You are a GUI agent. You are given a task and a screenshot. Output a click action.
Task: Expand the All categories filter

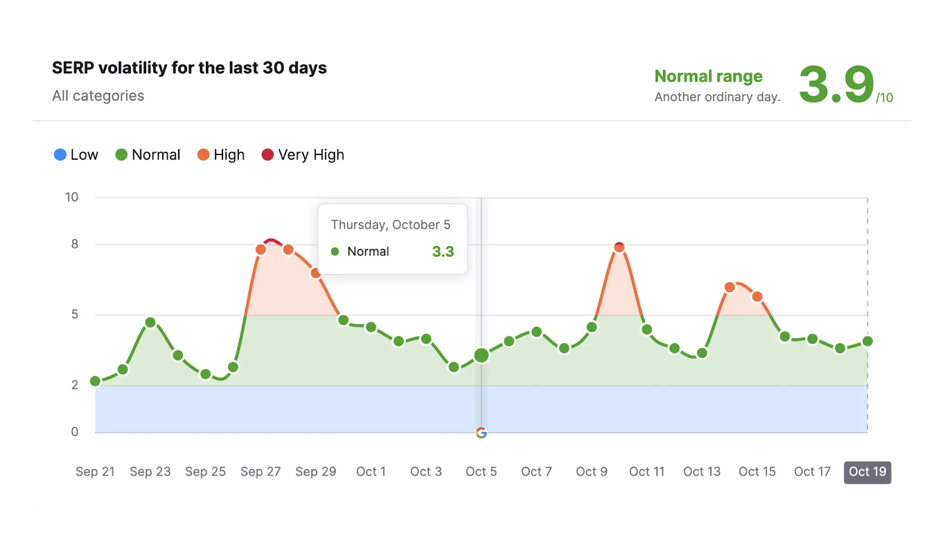pos(98,95)
